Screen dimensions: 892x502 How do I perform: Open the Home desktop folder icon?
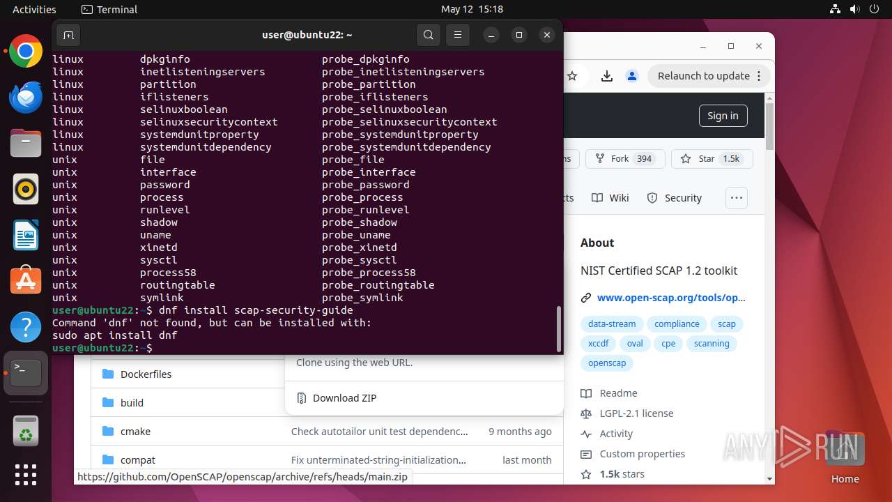click(845, 457)
